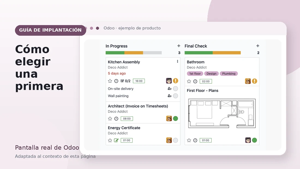Open activity clock on Architect card
The width and height of the screenshot is (300, 169).
point(116,119)
